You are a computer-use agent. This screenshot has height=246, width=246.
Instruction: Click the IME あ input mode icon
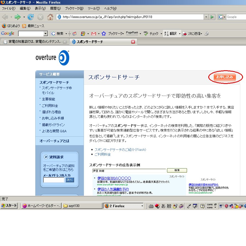point(163,206)
